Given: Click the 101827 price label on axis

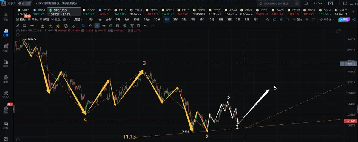Looking at the screenshot, I should pos(350,121).
